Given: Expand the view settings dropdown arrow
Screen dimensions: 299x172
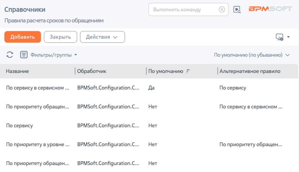Looking at the screenshot, I should 288,37.
